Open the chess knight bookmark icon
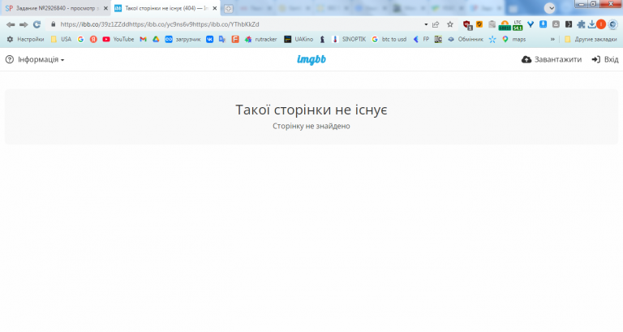This screenshot has width=623, height=332. tap(322, 39)
